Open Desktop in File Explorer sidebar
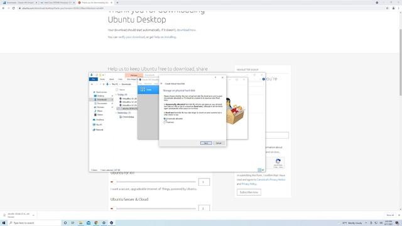This screenshot has width=402, height=226. pyautogui.click(x=99, y=96)
